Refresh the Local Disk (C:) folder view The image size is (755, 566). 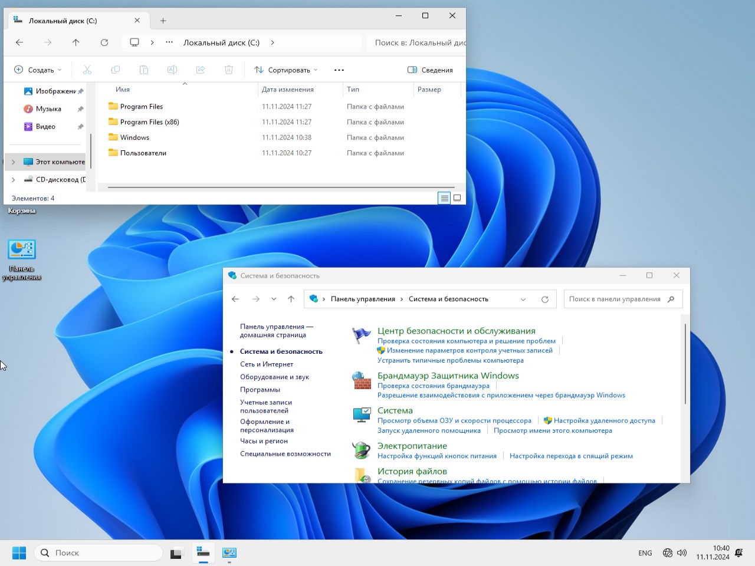pyautogui.click(x=104, y=42)
